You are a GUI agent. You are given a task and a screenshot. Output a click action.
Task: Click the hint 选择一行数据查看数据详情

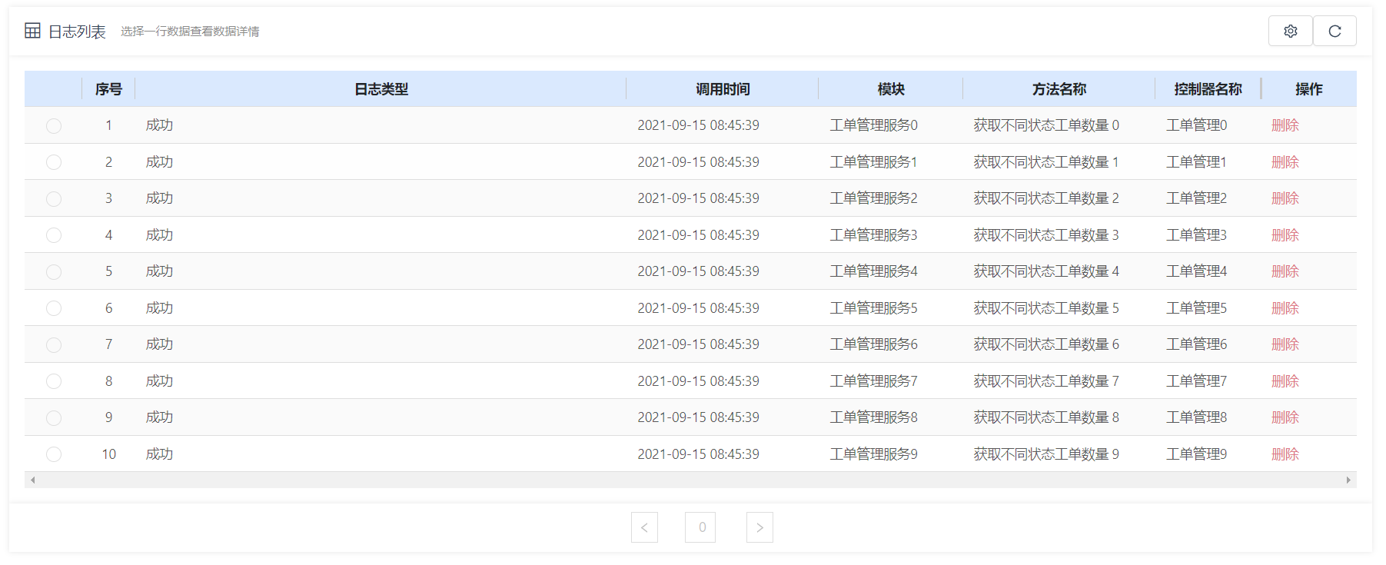click(x=190, y=32)
